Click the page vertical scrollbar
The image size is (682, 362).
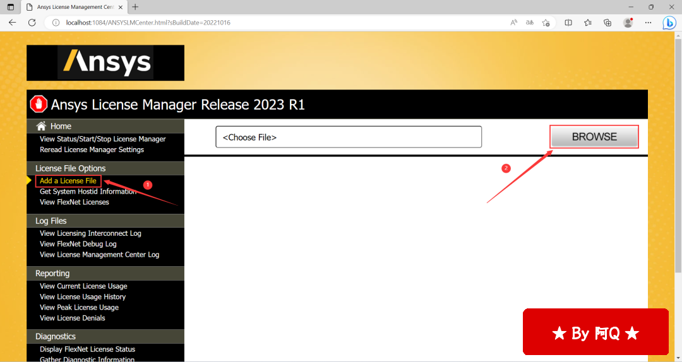coord(678,158)
